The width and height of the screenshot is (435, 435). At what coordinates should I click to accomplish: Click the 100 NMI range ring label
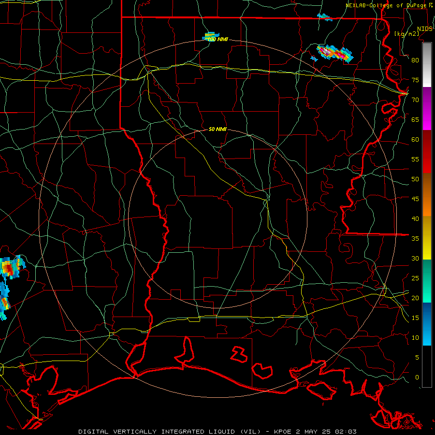[x=218, y=40]
